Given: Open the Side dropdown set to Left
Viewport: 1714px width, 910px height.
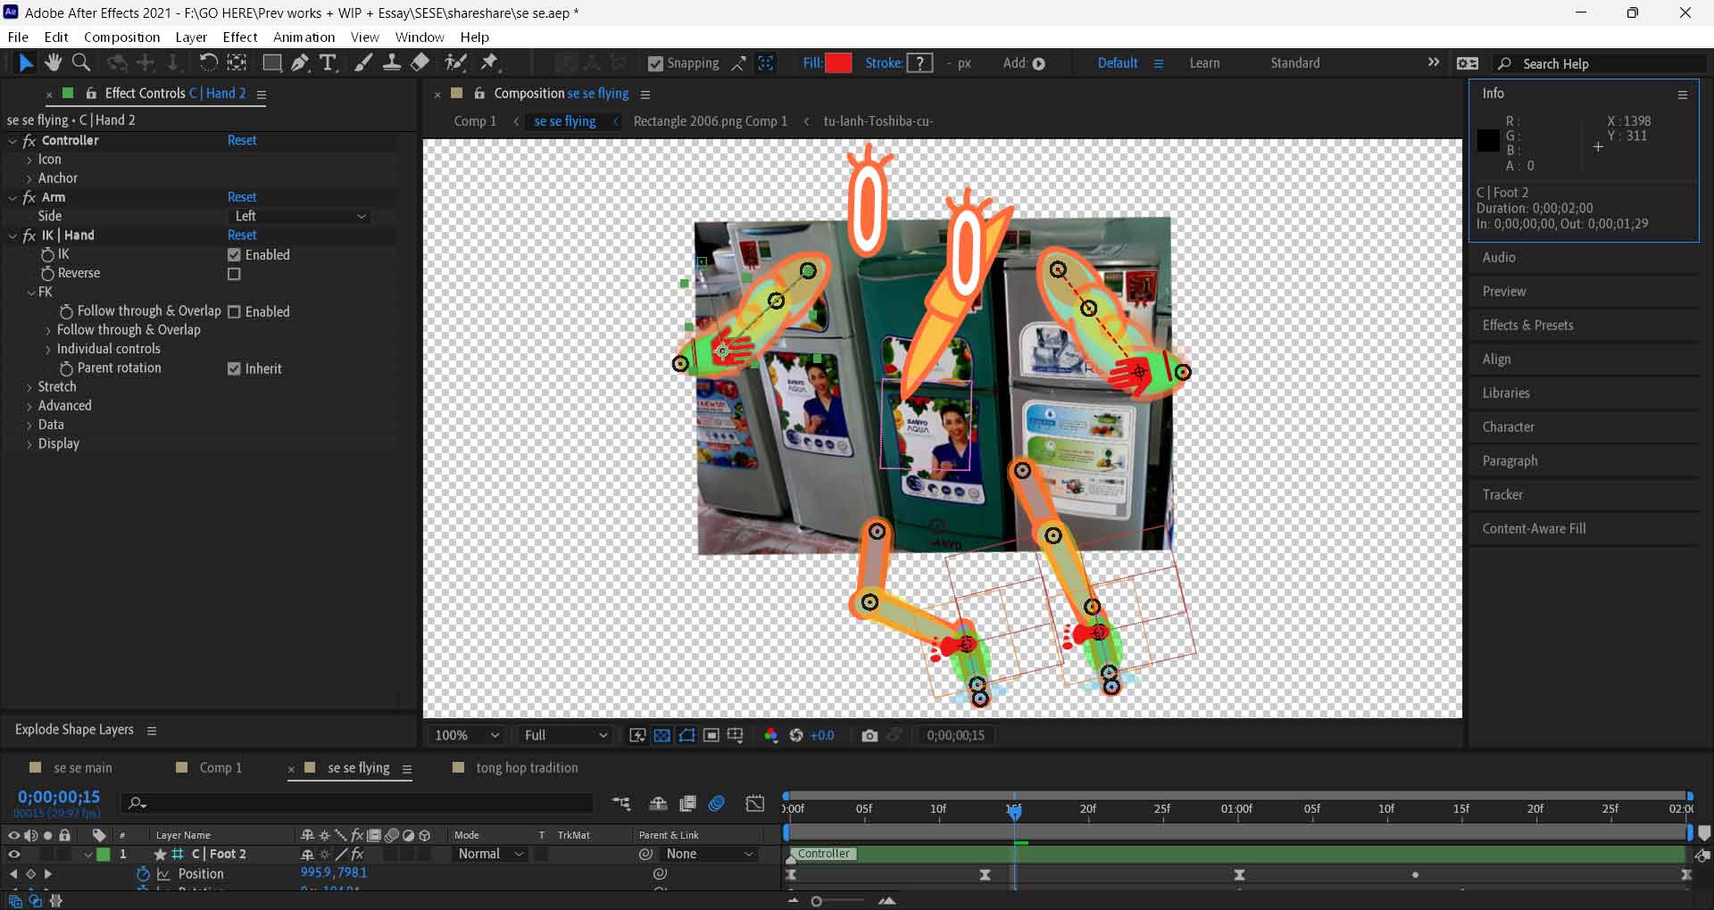Looking at the screenshot, I should coord(300,216).
